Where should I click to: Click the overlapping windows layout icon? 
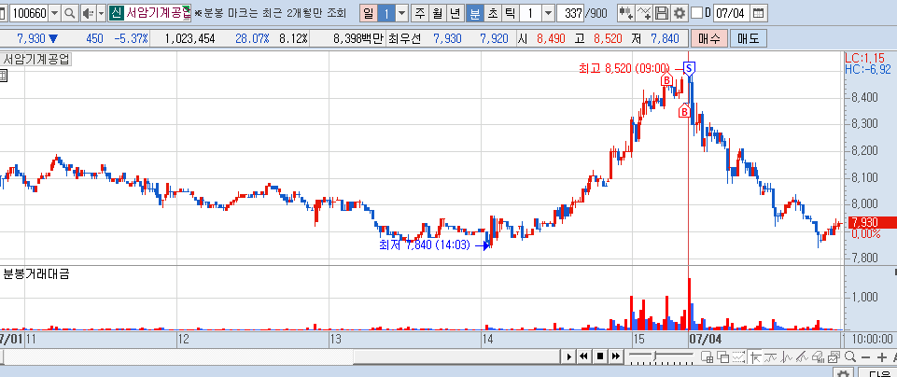722,357
